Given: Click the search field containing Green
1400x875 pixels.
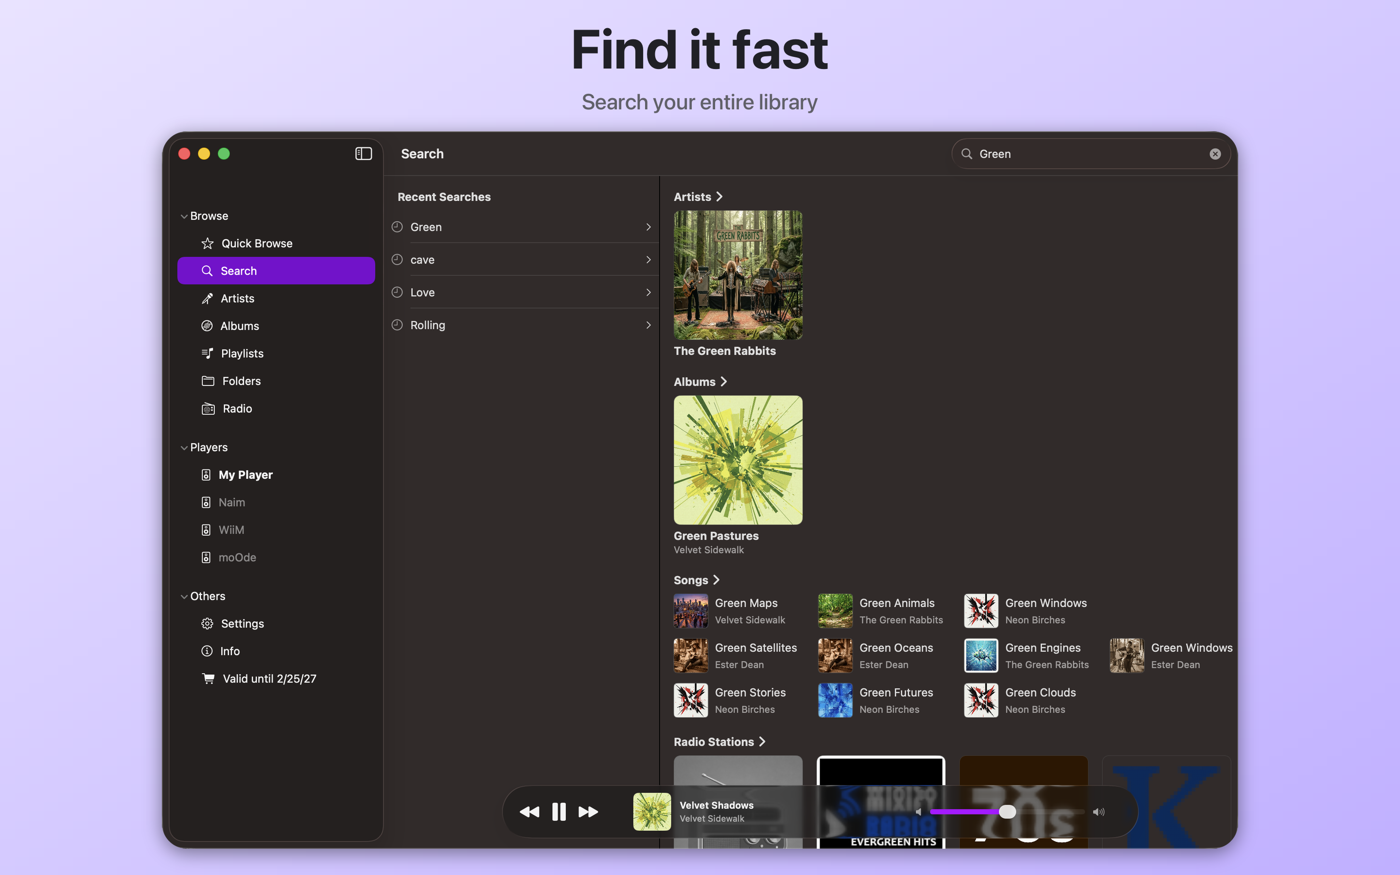Looking at the screenshot, I should (1091, 154).
